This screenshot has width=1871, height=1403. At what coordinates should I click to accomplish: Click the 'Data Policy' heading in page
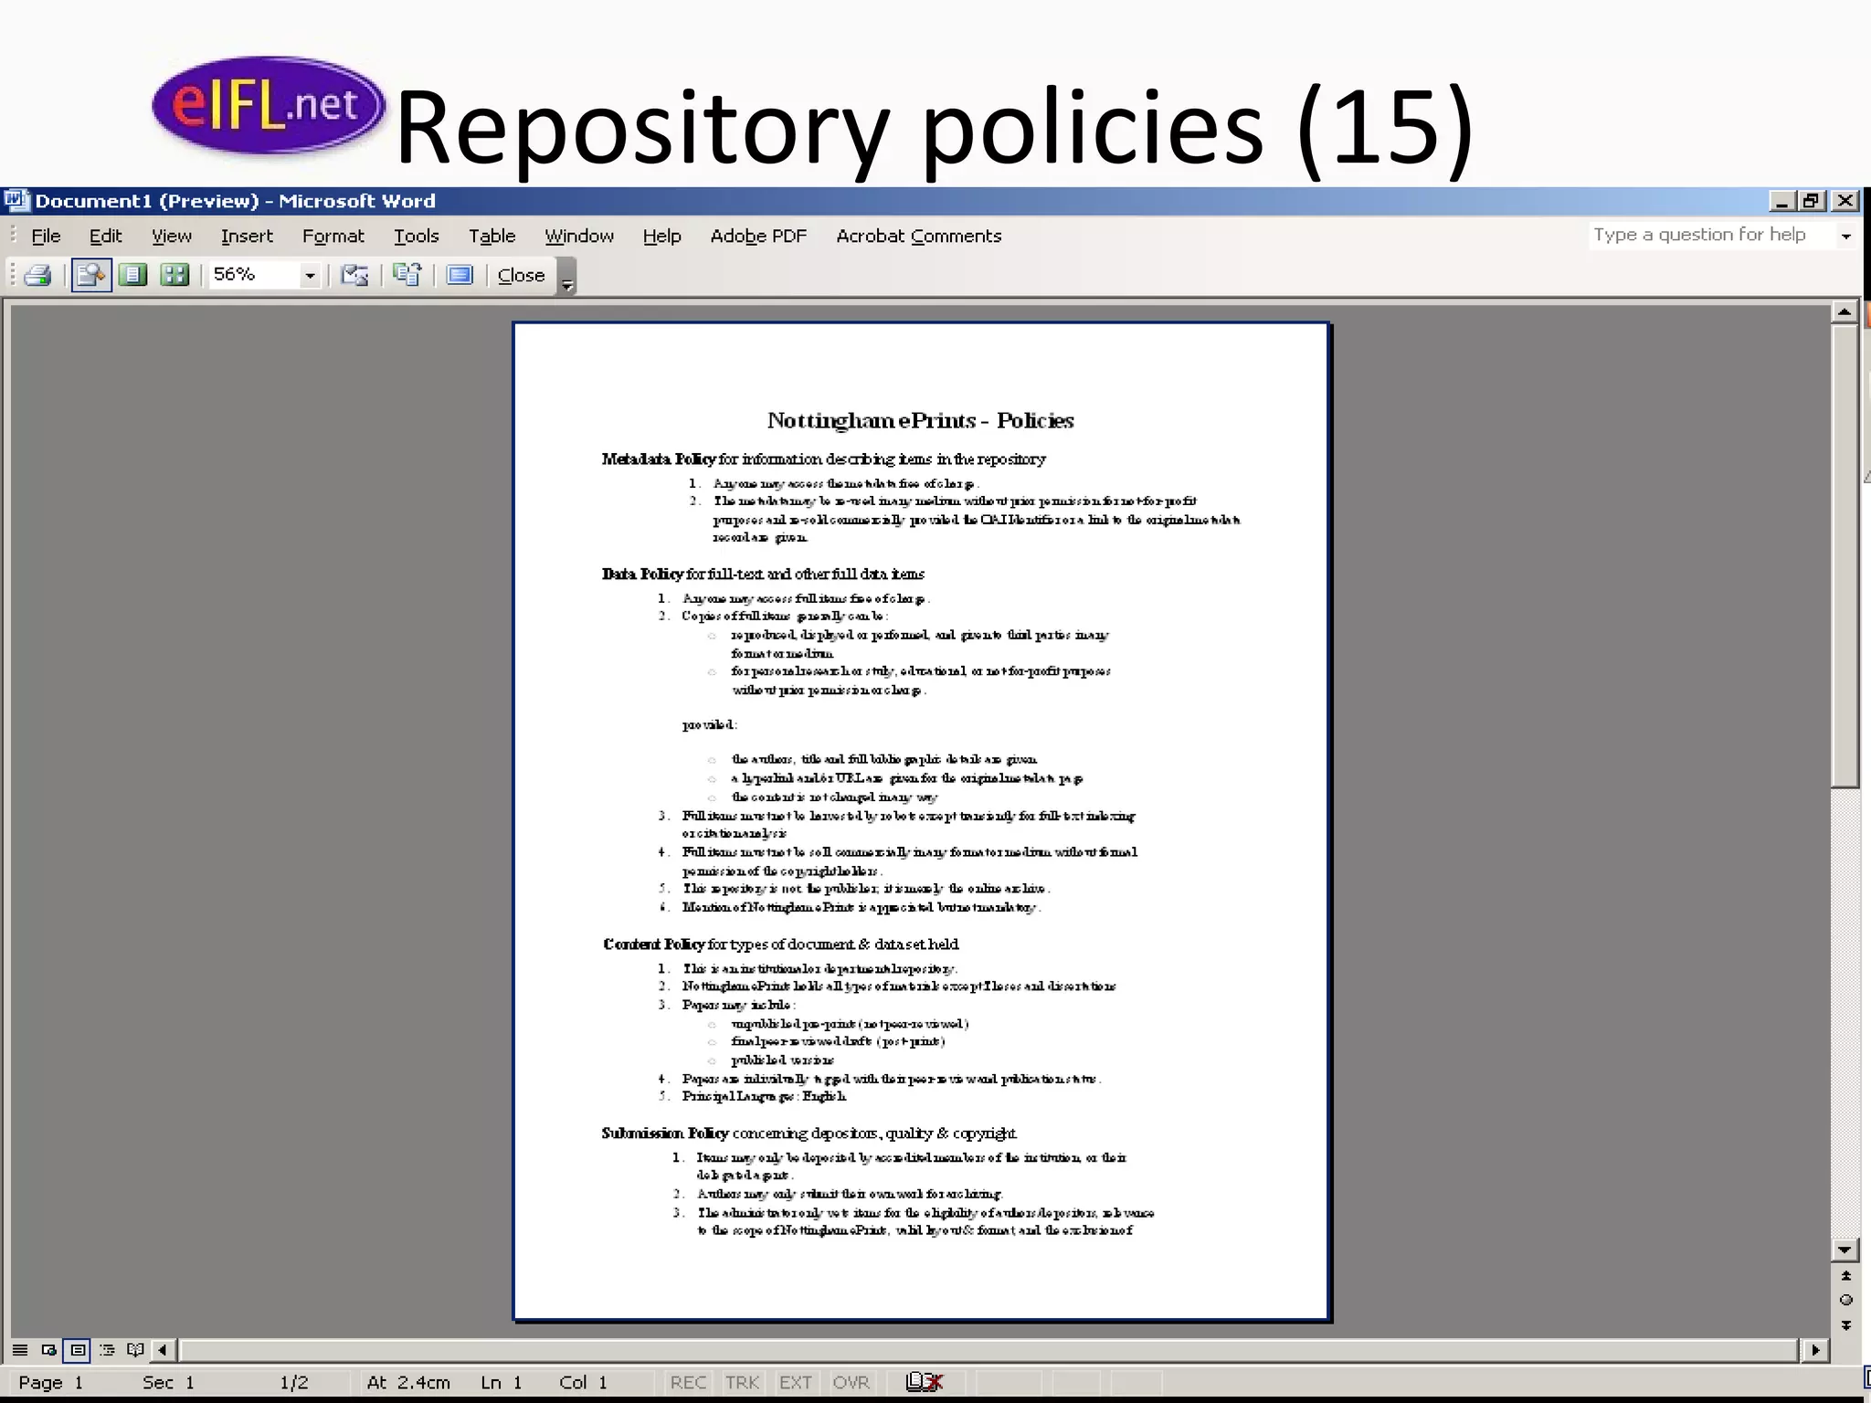pos(642,574)
